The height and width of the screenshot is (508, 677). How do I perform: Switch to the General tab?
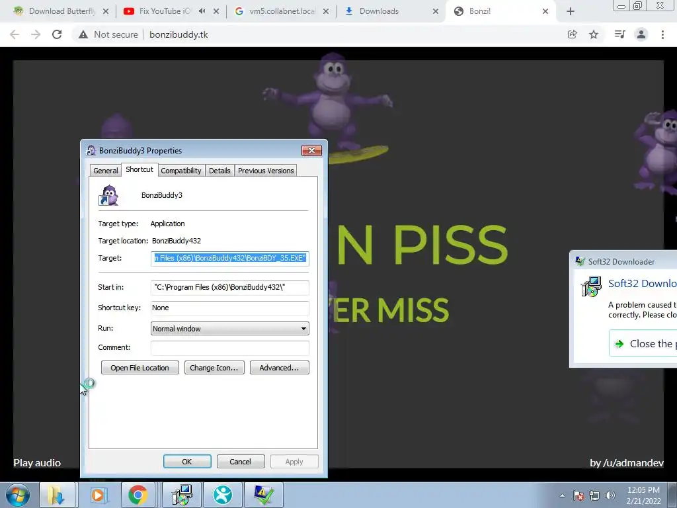point(105,171)
